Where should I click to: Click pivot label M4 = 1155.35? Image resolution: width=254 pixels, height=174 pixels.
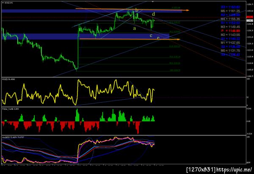230,19
